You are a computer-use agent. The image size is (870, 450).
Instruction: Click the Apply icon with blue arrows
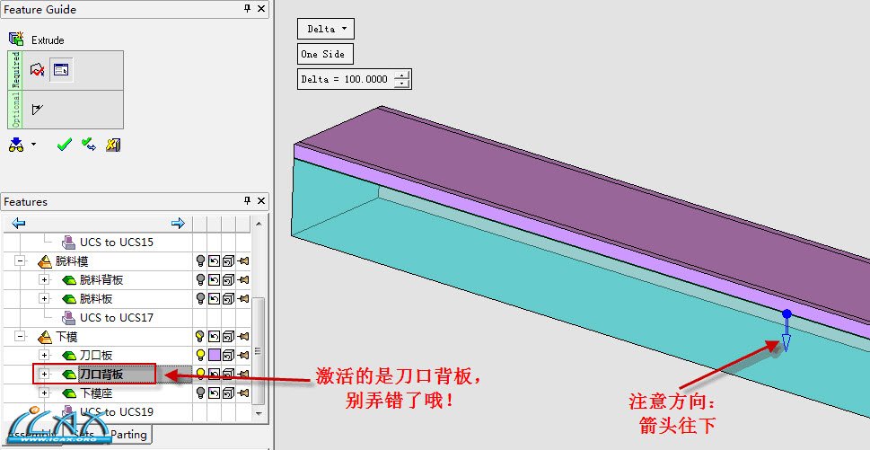pyautogui.click(x=89, y=145)
